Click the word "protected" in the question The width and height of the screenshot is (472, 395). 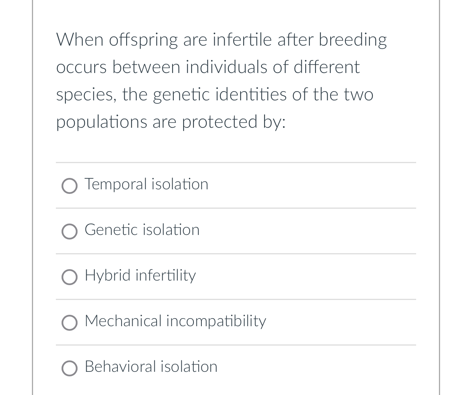tap(219, 122)
